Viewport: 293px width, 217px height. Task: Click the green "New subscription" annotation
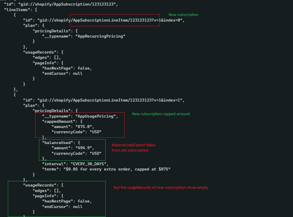(183, 15)
